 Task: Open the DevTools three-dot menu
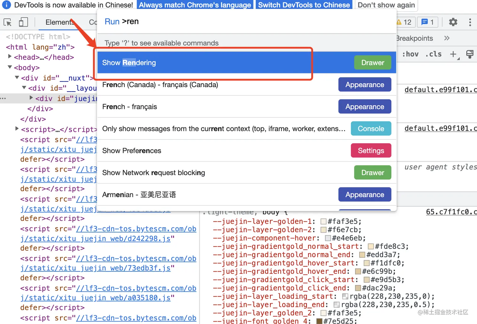(470, 22)
